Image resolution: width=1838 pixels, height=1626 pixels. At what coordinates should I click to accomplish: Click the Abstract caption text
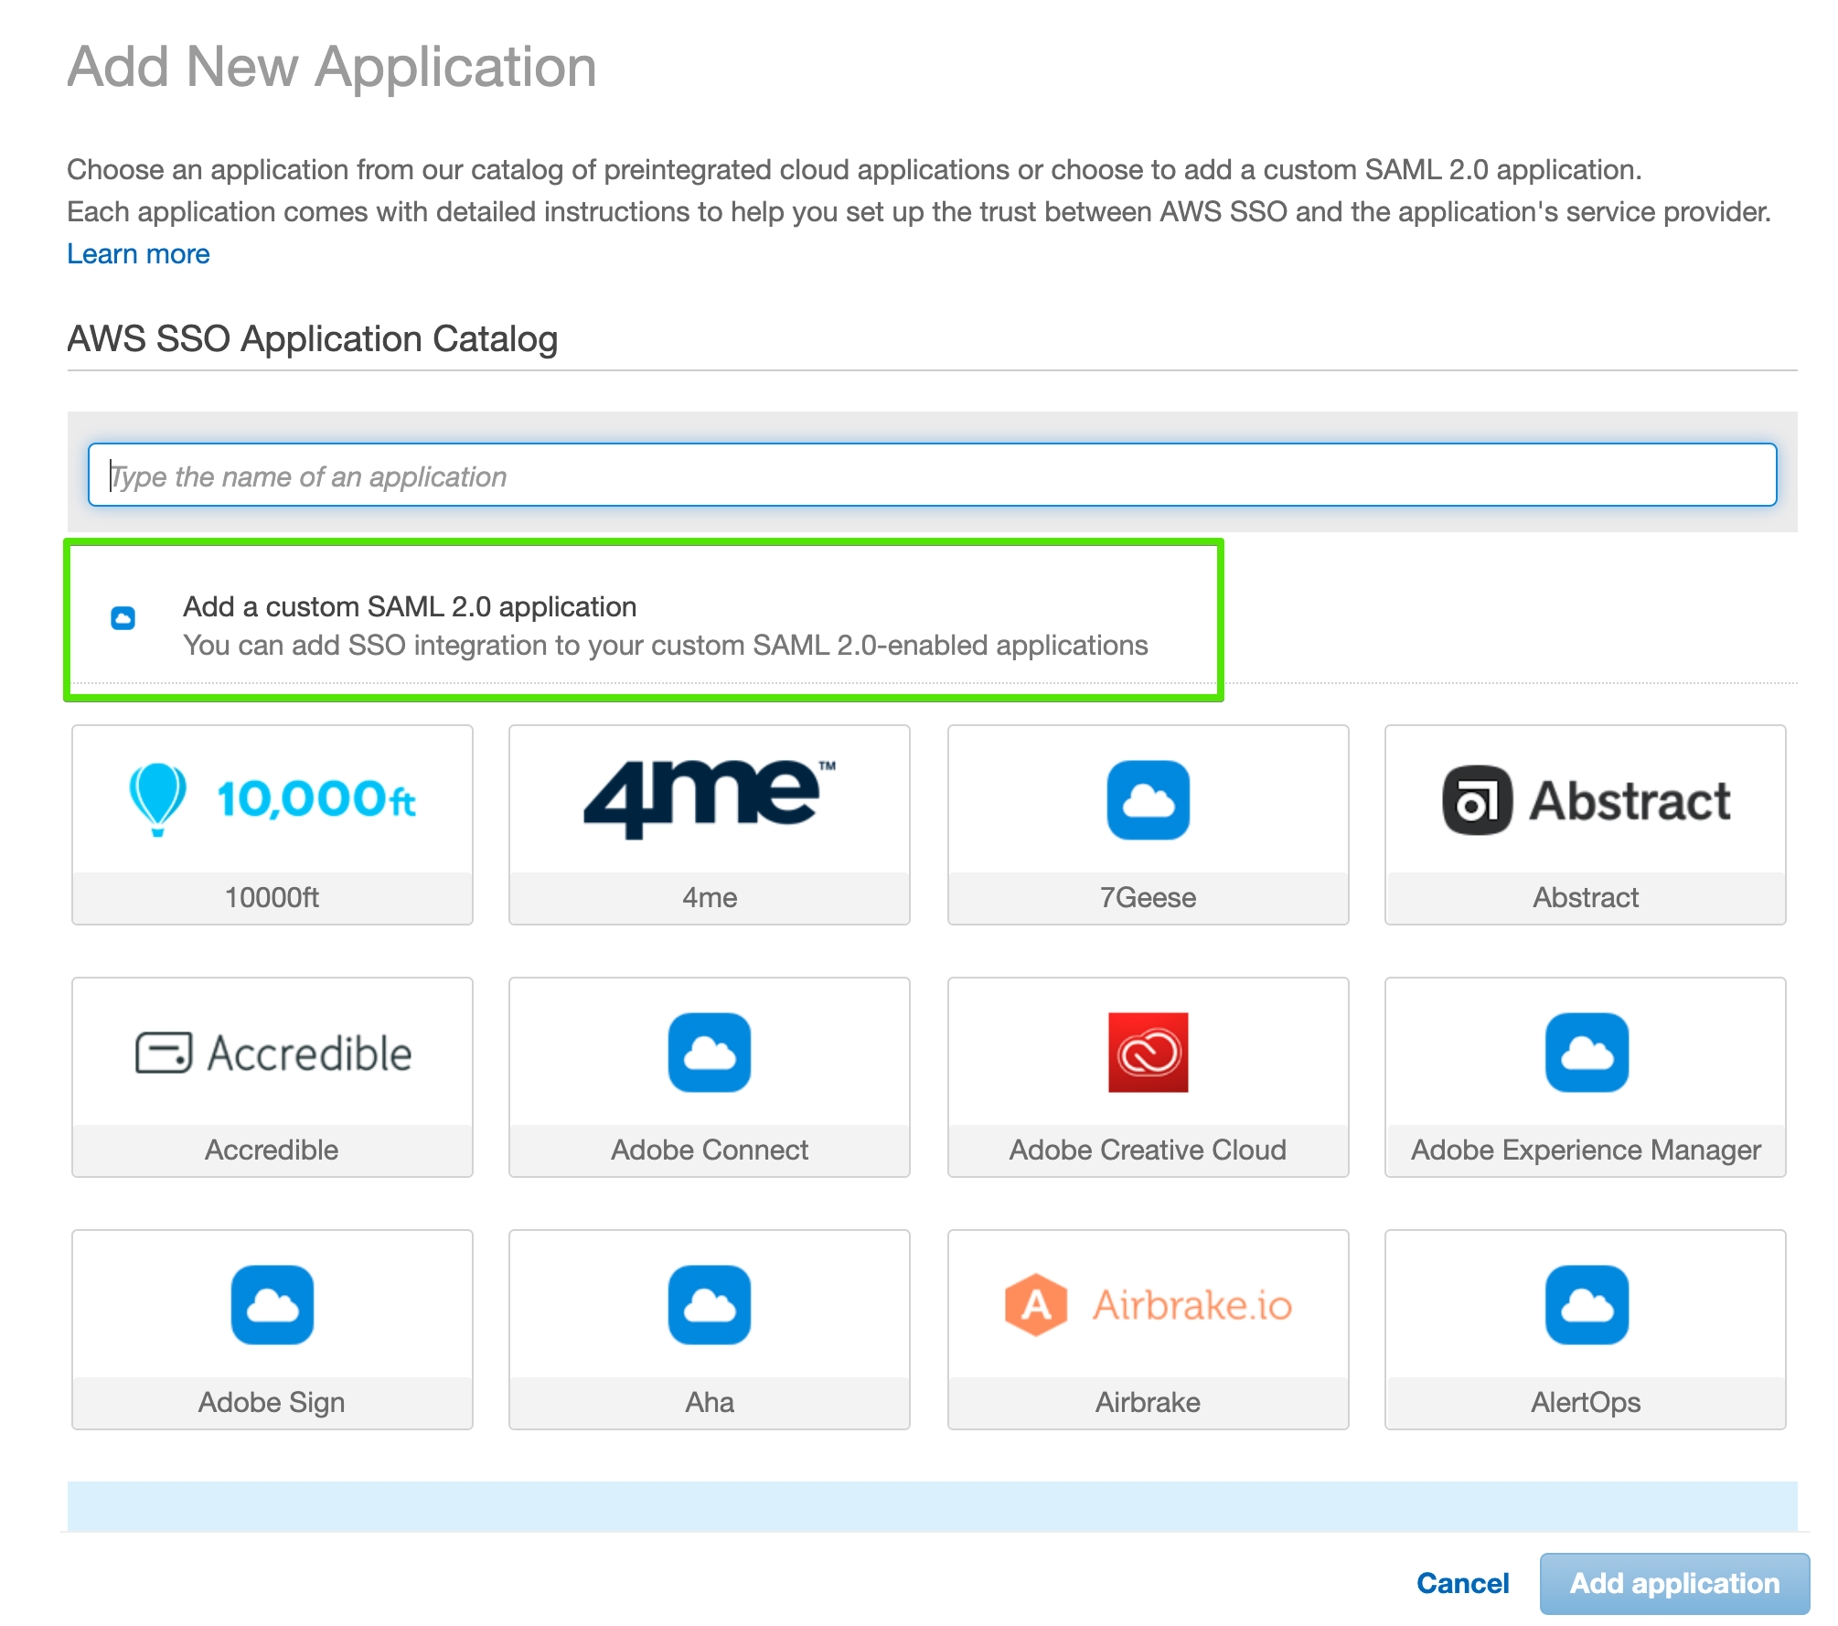tap(1586, 897)
